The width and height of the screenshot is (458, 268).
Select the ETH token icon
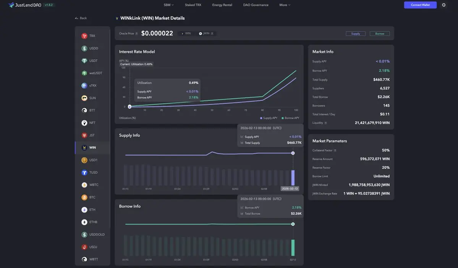point(84,210)
